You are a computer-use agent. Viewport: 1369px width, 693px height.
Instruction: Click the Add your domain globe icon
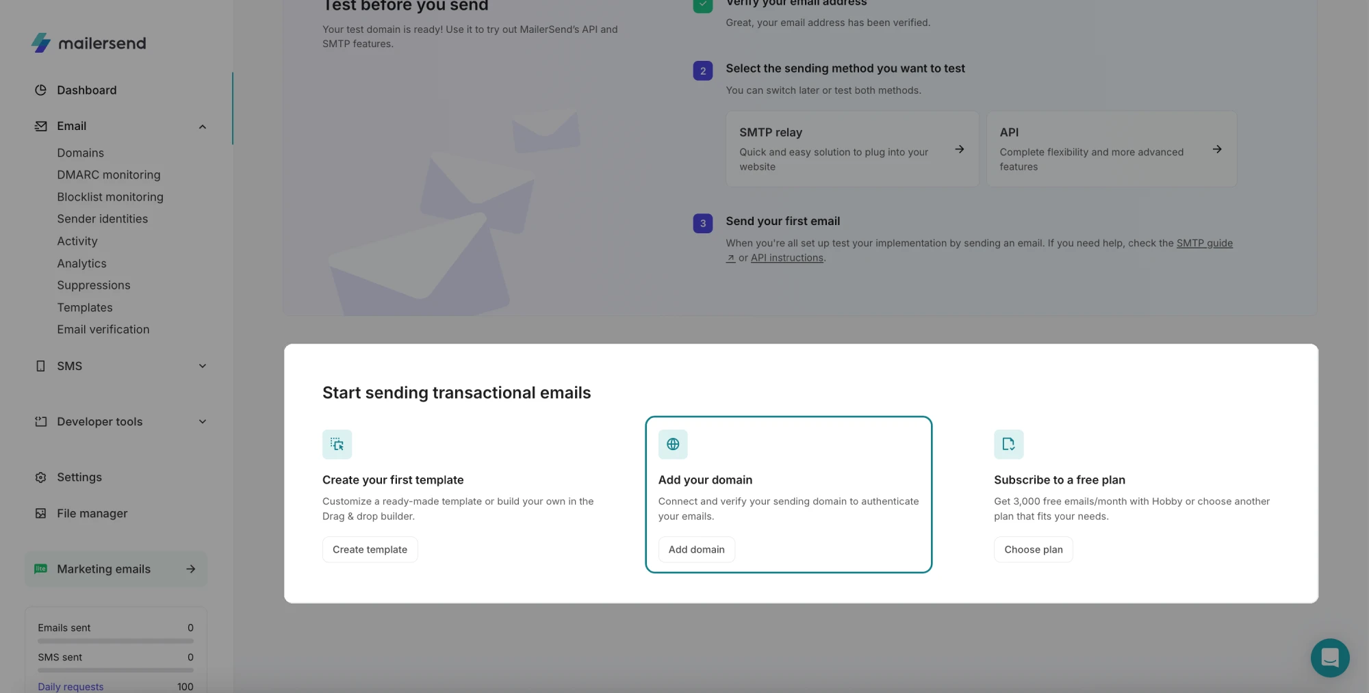[673, 444]
